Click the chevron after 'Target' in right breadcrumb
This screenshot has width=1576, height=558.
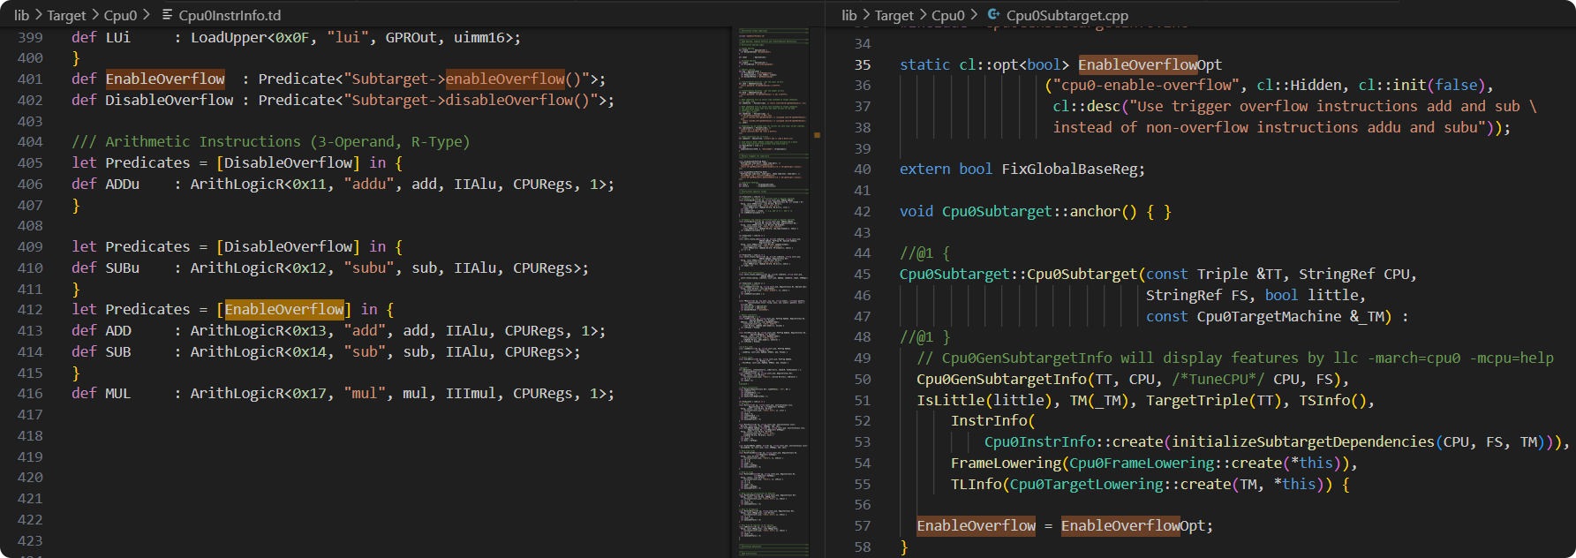(x=923, y=15)
